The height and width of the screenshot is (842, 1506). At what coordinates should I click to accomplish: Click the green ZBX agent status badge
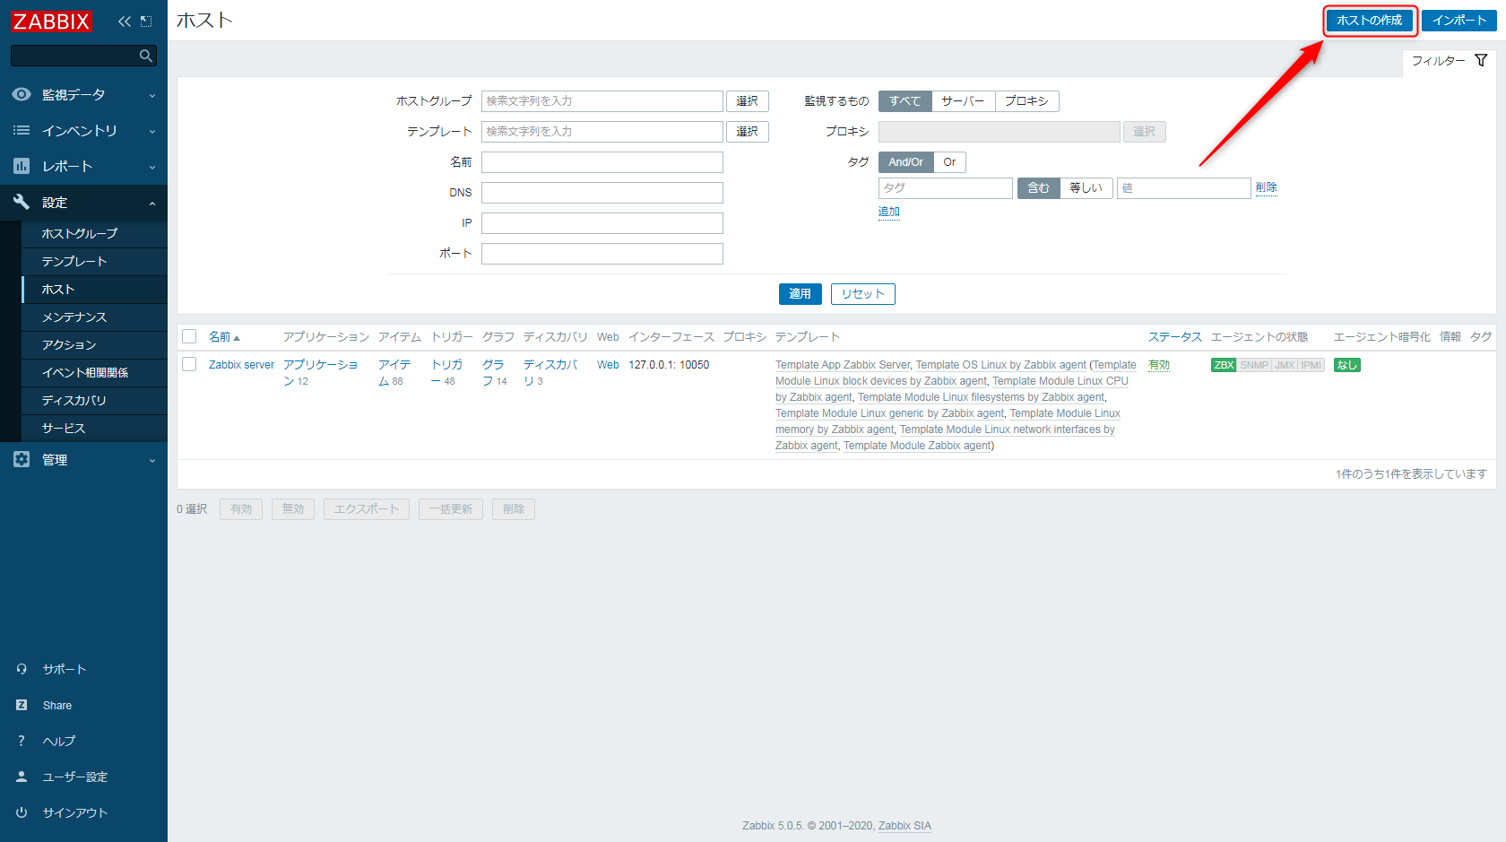[1224, 365]
